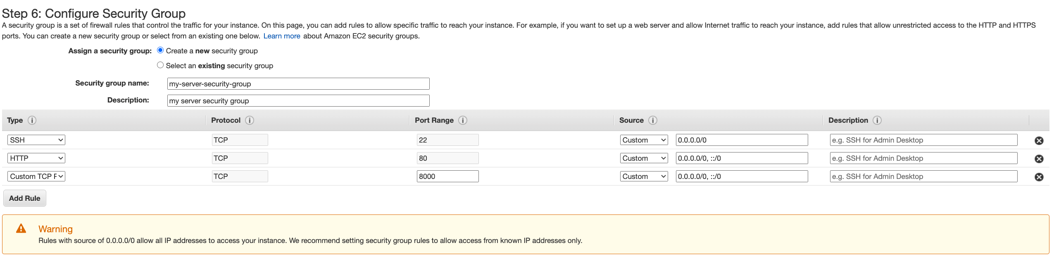This screenshot has width=1054, height=262.
Task: Open Source dropdown for the SSH rule
Action: point(644,140)
